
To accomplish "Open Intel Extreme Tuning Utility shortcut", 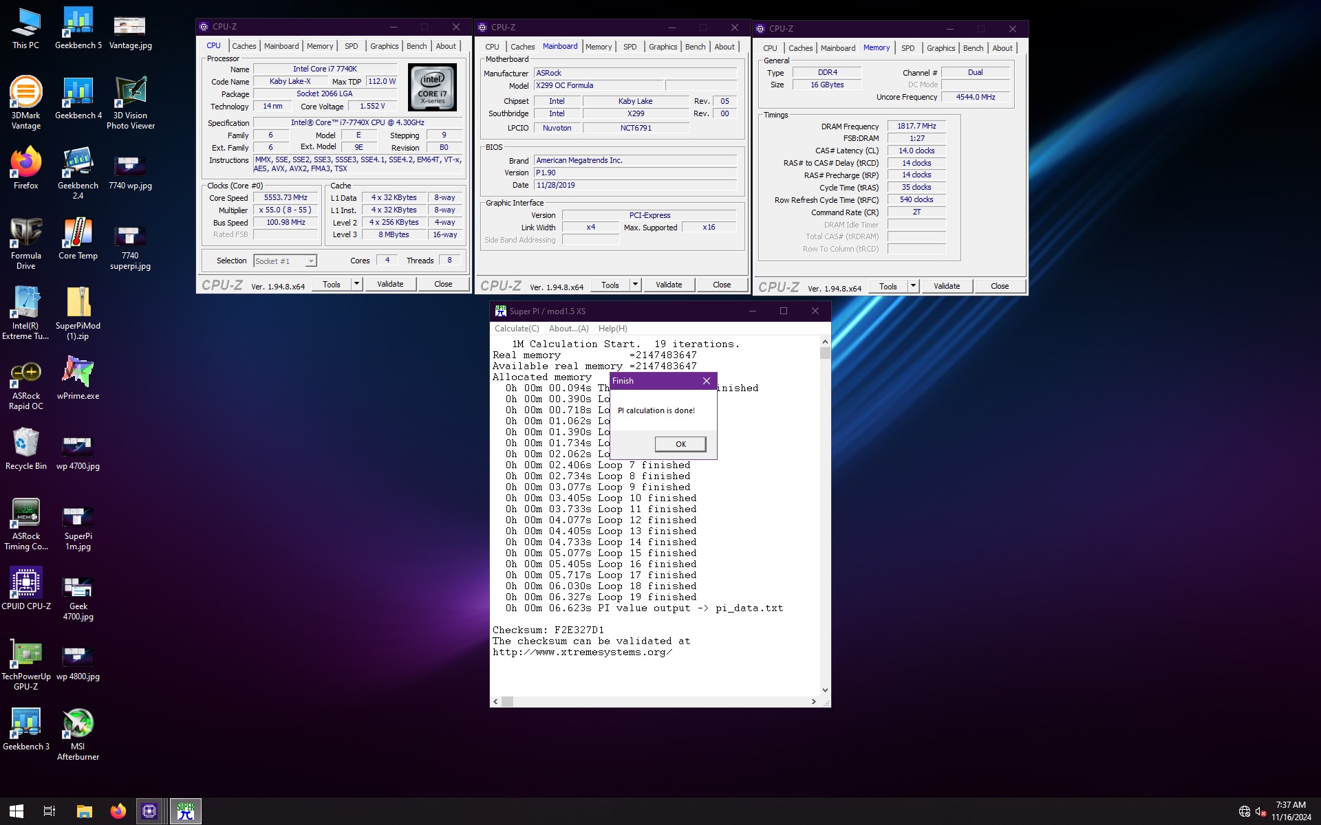I will [x=26, y=313].
